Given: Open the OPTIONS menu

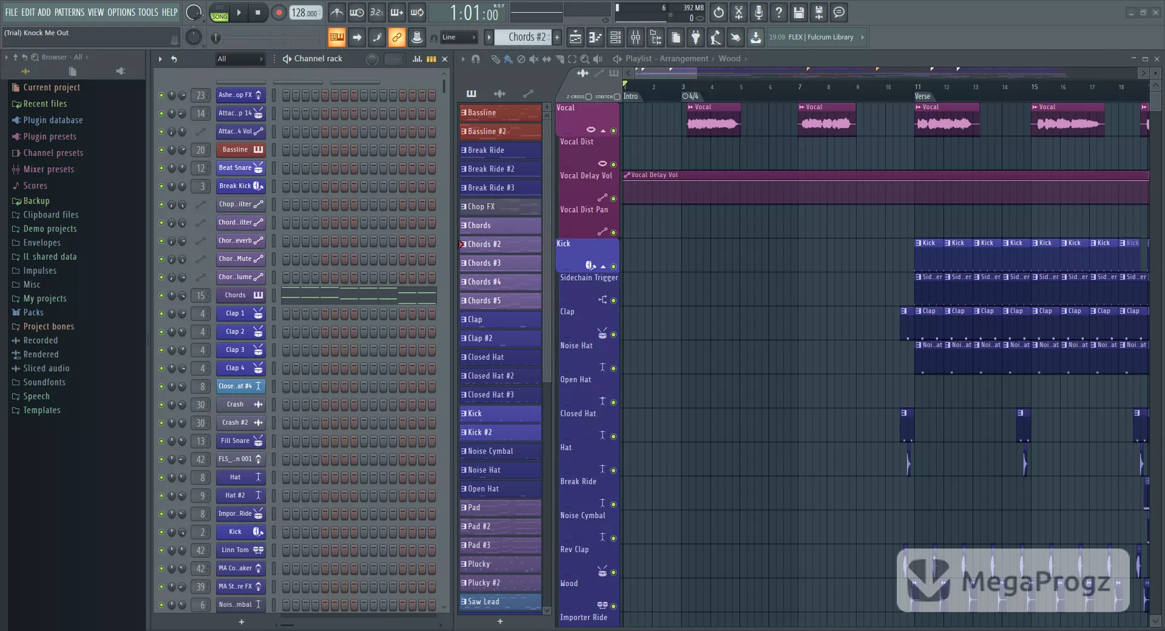Looking at the screenshot, I should (121, 12).
